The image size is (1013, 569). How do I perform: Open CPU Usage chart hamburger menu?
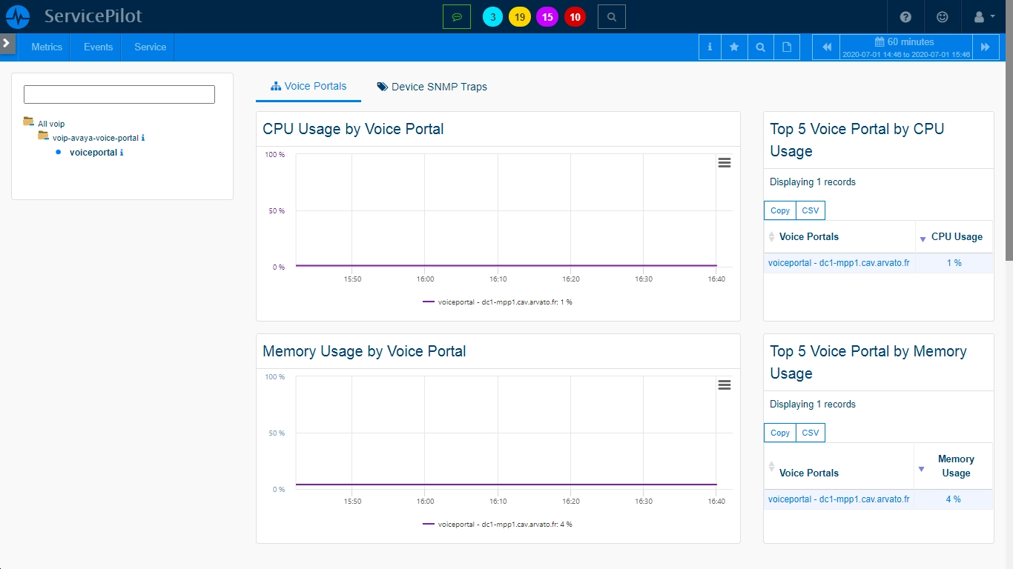(725, 163)
